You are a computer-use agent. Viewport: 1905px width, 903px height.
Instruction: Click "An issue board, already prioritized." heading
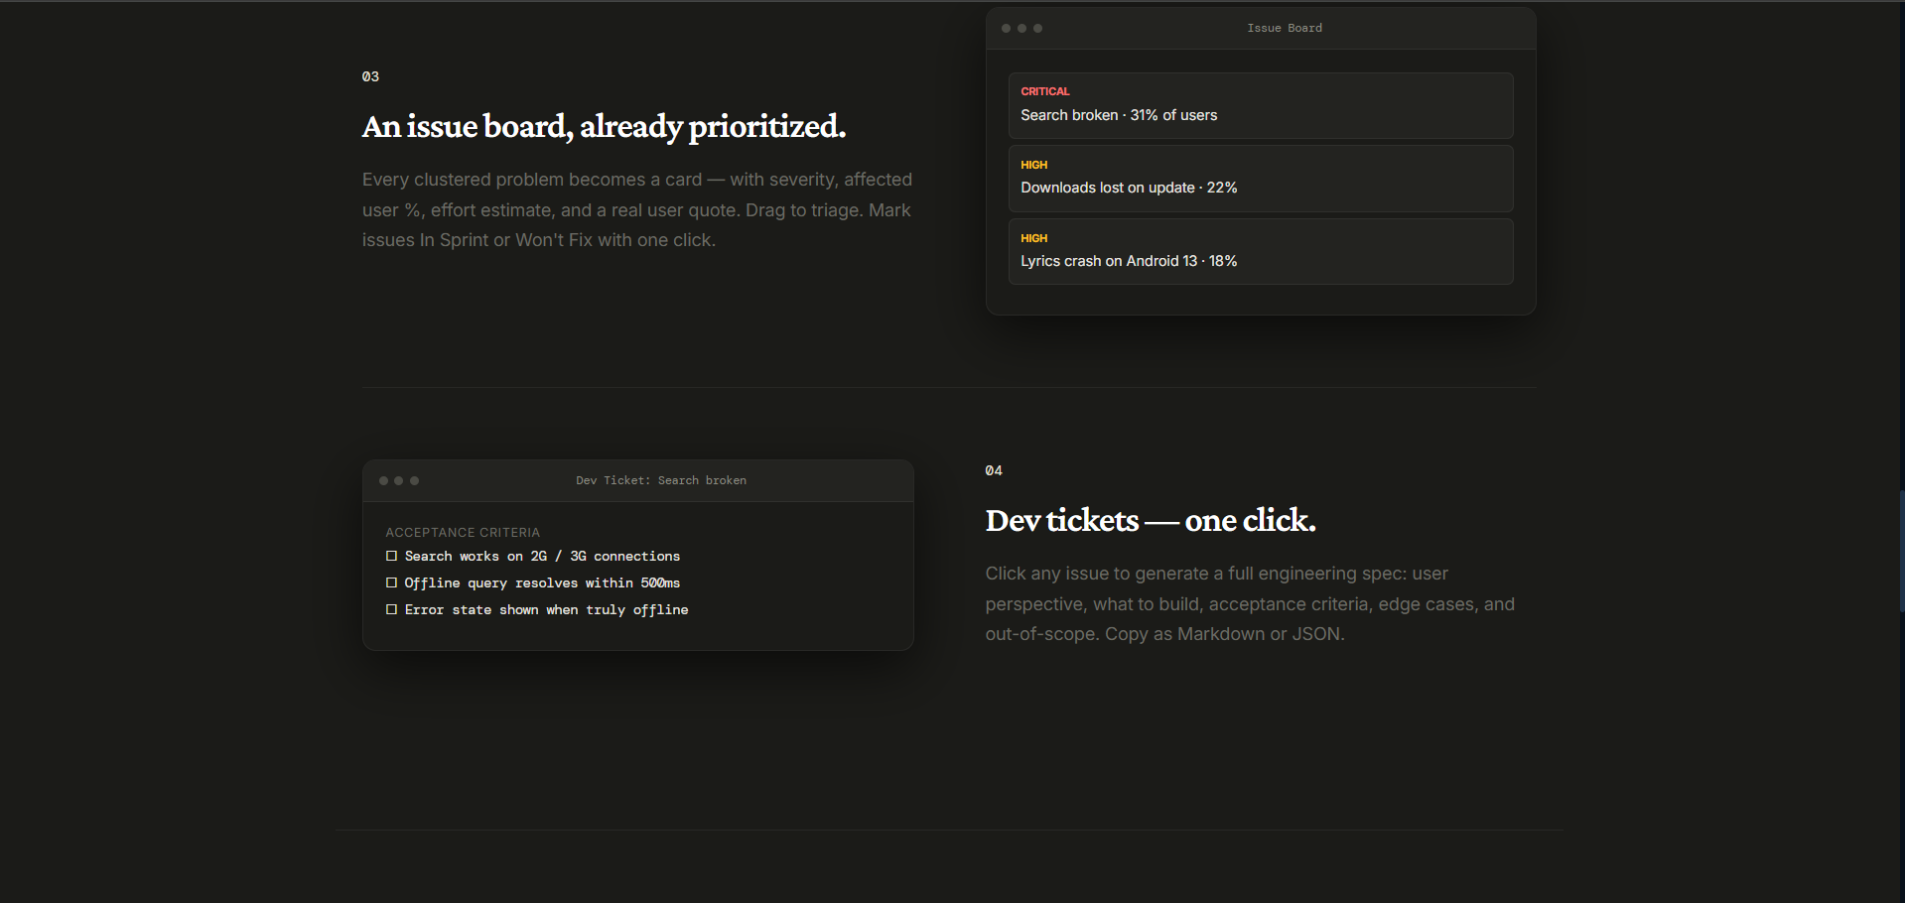click(x=604, y=127)
